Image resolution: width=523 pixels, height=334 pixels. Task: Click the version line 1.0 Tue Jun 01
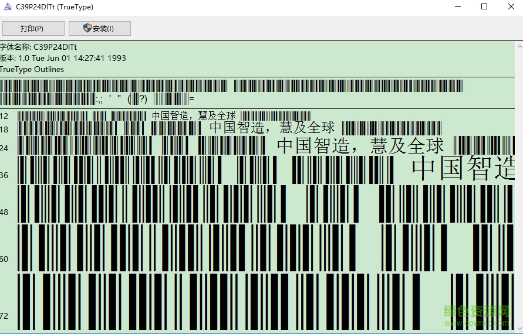[63, 58]
